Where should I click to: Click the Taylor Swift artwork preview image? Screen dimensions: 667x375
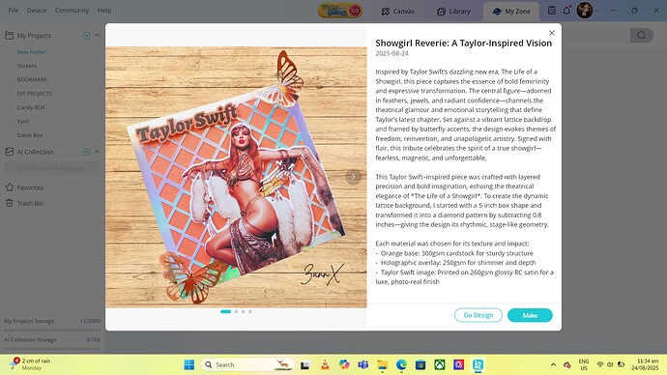pyautogui.click(x=236, y=177)
